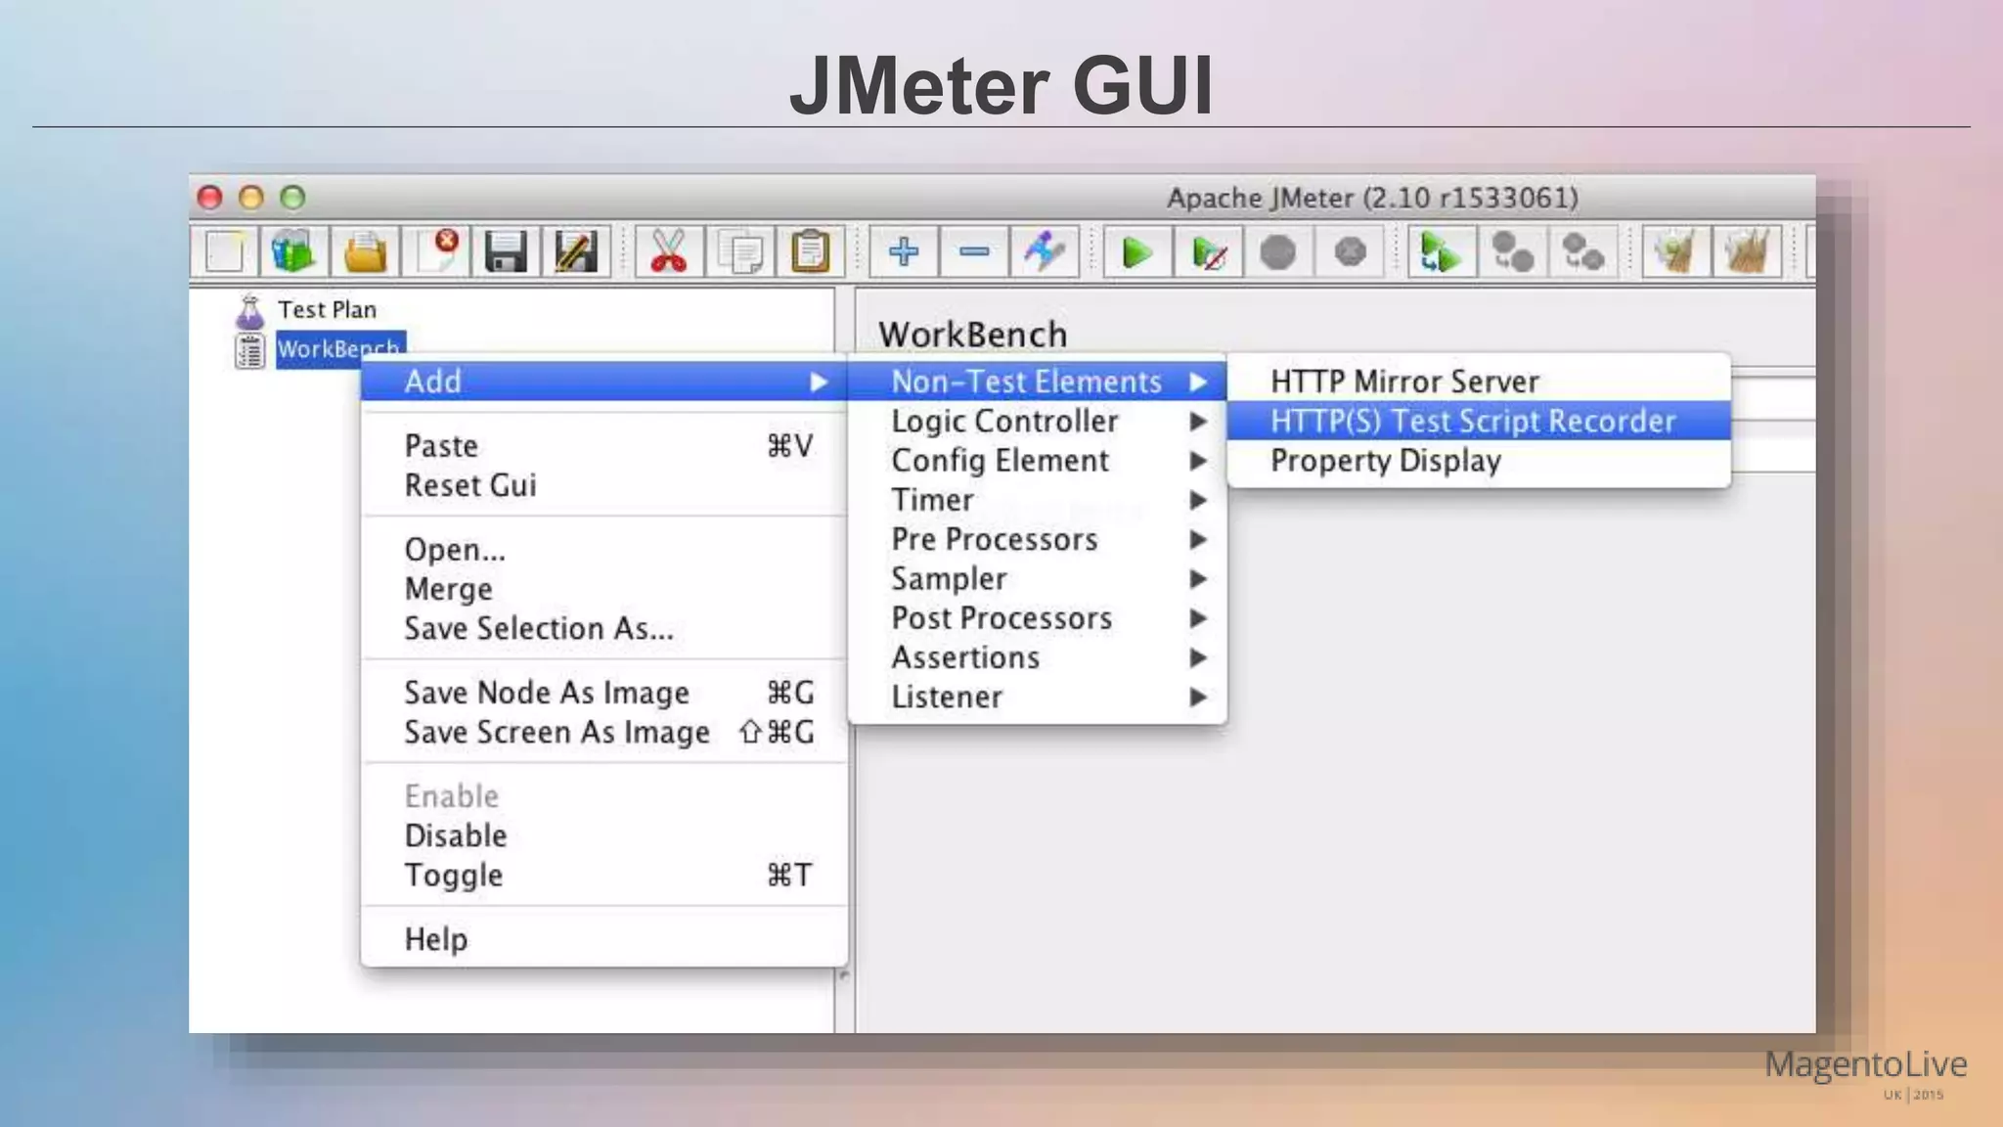Click the Open folder toolbar icon
This screenshot has height=1127, width=2003.
click(365, 252)
